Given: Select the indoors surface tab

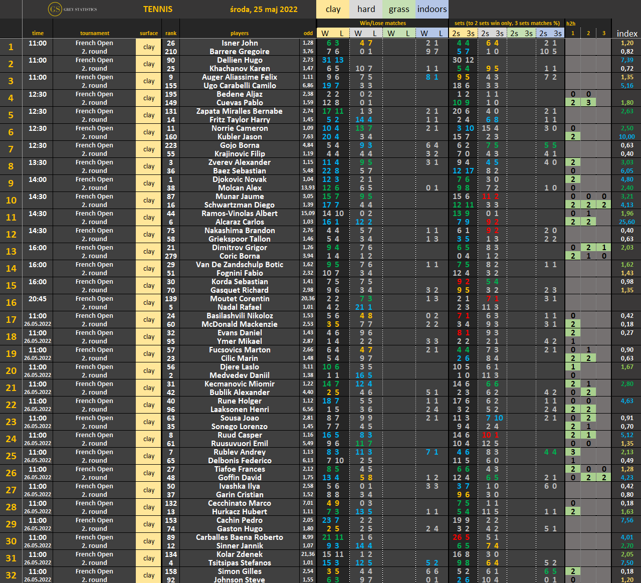Looking at the screenshot, I should pos(432,9).
